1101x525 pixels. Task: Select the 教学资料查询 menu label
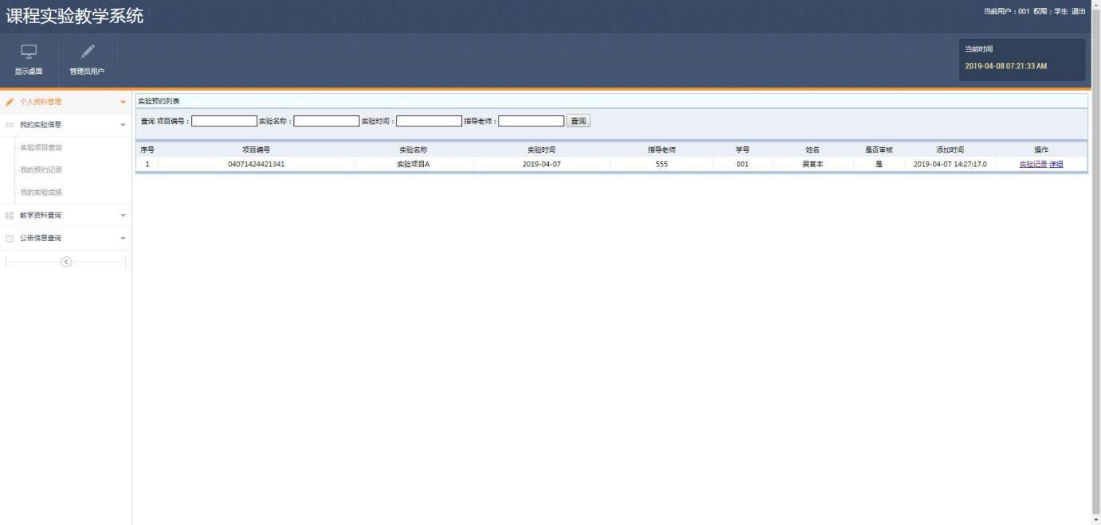pos(41,216)
